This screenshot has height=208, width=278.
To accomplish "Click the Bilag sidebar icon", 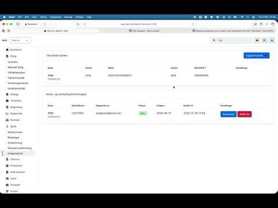I will (7, 56).
